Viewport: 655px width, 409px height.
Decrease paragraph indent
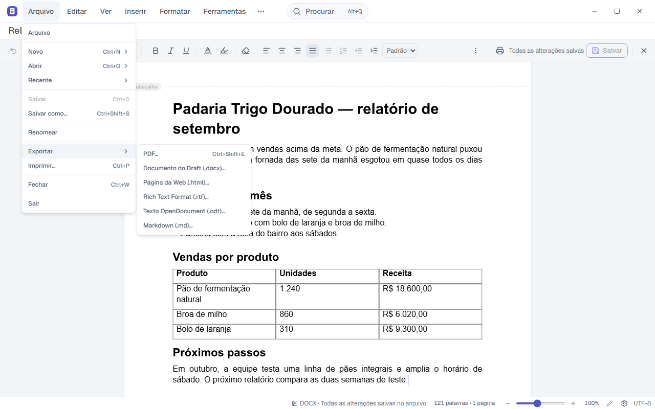[359, 51]
